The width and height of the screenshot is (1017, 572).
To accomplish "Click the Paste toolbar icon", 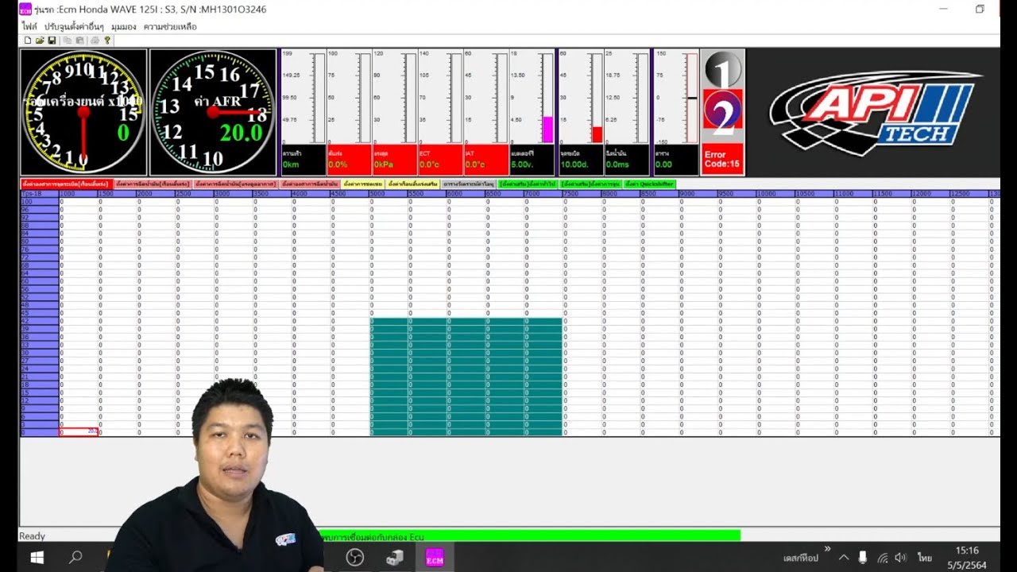I will click(79, 40).
